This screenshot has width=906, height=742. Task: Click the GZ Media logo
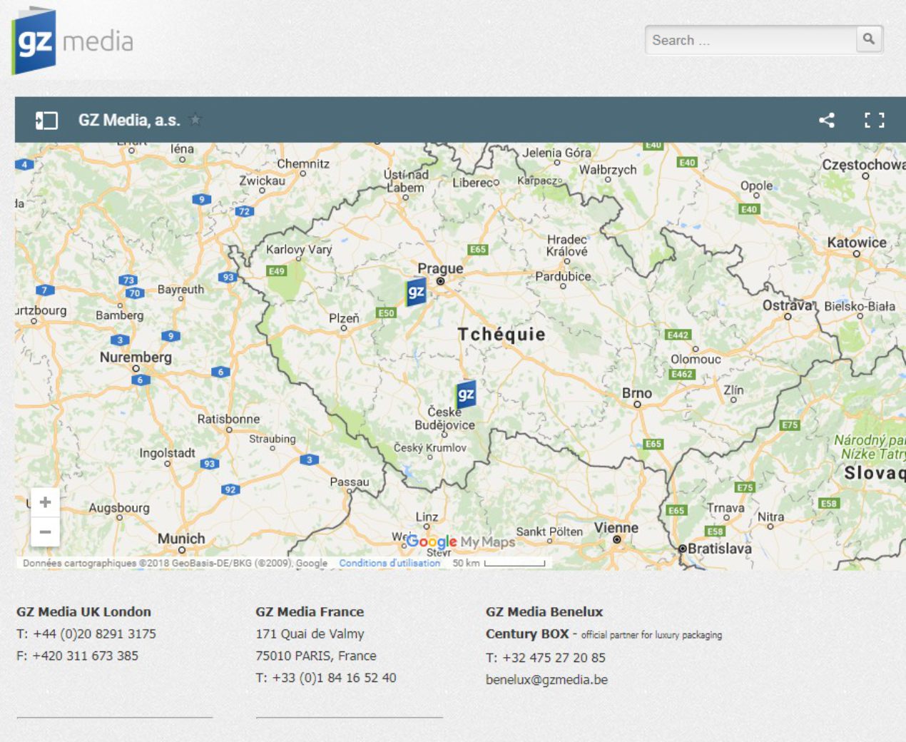click(x=72, y=41)
